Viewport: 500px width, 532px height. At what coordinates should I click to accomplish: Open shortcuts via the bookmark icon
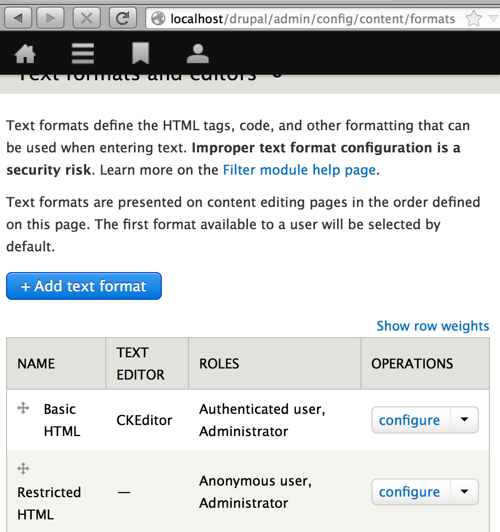[141, 53]
